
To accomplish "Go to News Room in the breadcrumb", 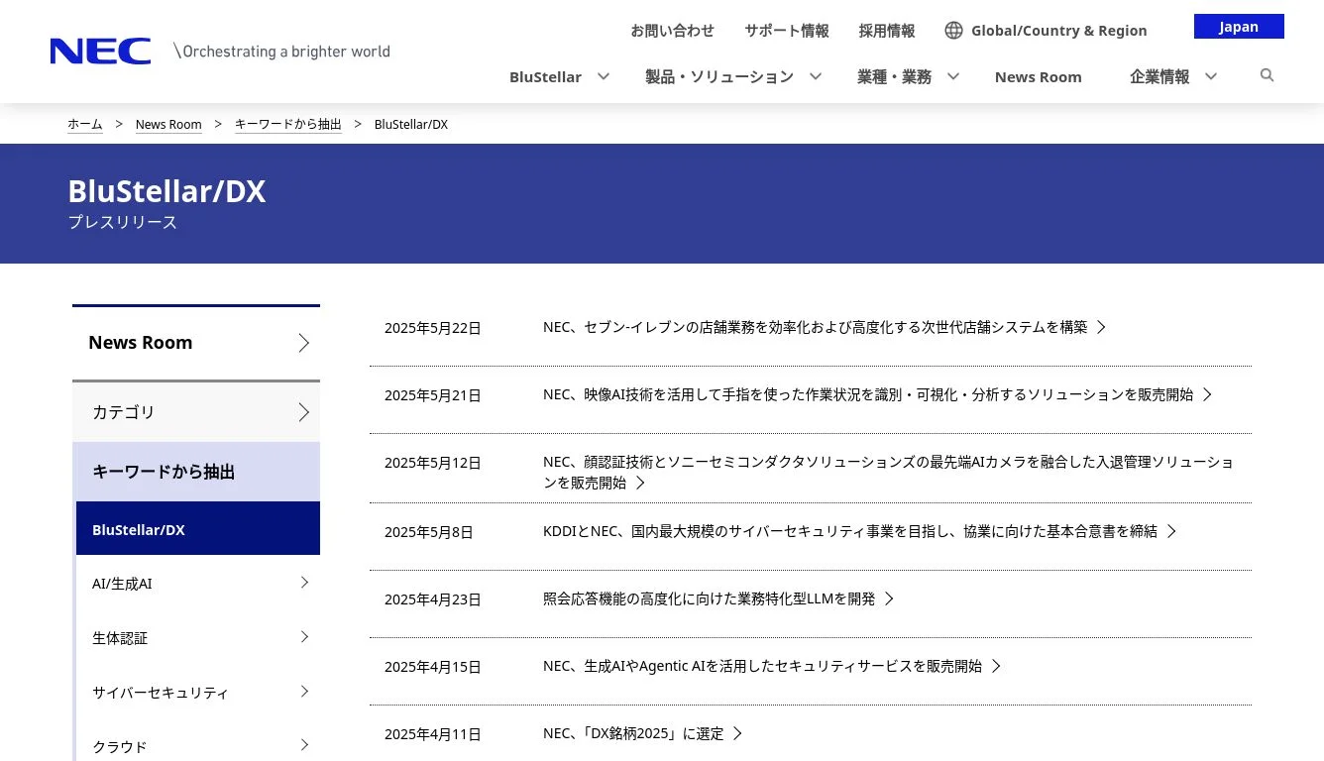I will point(168,124).
